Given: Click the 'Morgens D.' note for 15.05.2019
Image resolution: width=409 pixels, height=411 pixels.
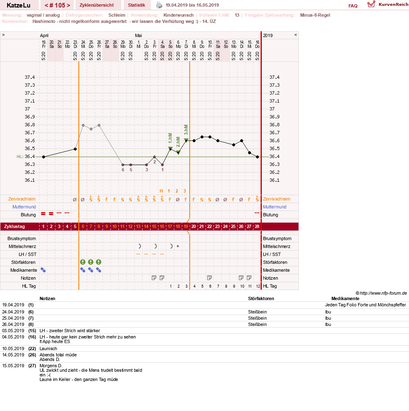Looking at the screenshot, I should [x=51, y=366].
